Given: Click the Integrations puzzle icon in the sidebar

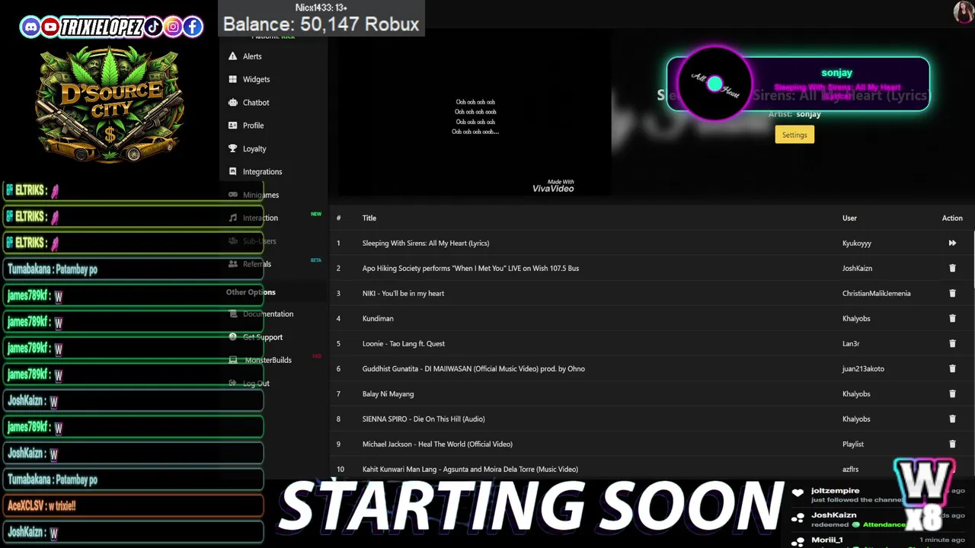Looking at the screenshot, I should [x=233, y=171].
